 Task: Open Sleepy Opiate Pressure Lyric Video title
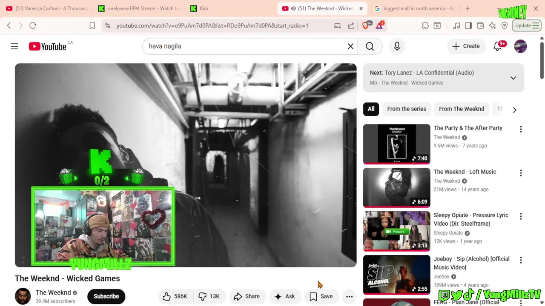pos(471,219)
